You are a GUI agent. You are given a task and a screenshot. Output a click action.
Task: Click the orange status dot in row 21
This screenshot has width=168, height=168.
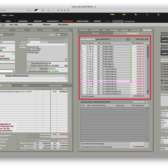[x=131, y=82]
